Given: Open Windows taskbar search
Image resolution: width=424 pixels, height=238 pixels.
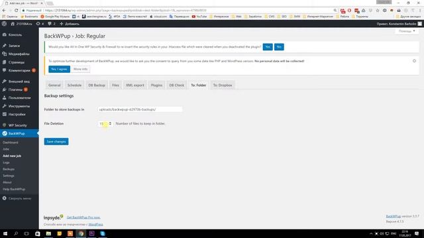Looking at the screenshot, I should (16, 233).
